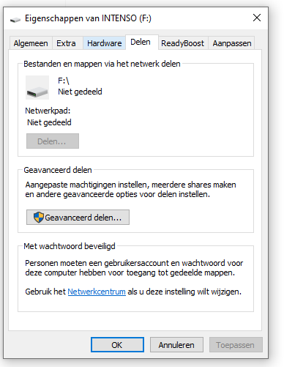Click the 'Eigenschappen van INTENSO (F:)' title
Screen dimensions: 284x367
point(88,18)
